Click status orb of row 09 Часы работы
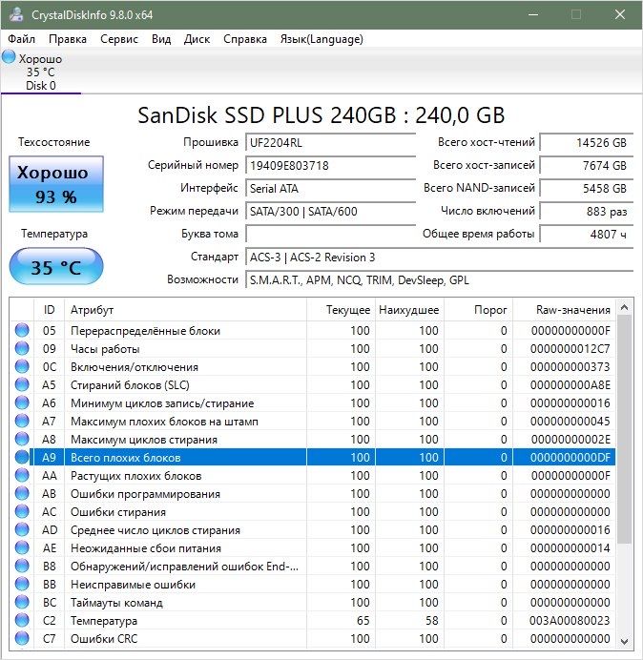 tap(22, 348)
